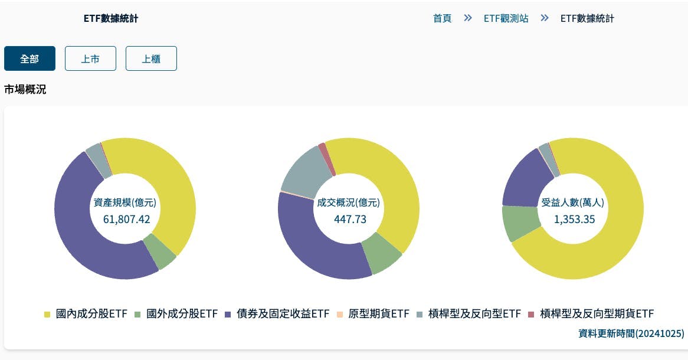The image size is (688, 360).
Task: Click the 市場概況 section heading
Action: tap(25, 90)
